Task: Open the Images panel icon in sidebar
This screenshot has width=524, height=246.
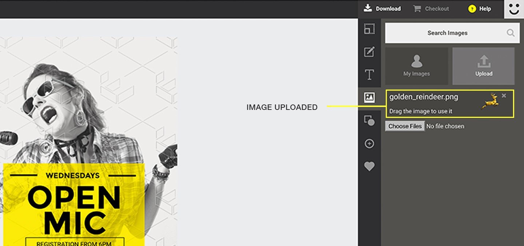Action: tap(369, 98)
